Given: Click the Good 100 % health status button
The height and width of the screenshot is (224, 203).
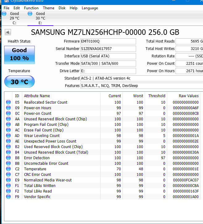Looking at the screenshot, I should [x=19, y=55].
